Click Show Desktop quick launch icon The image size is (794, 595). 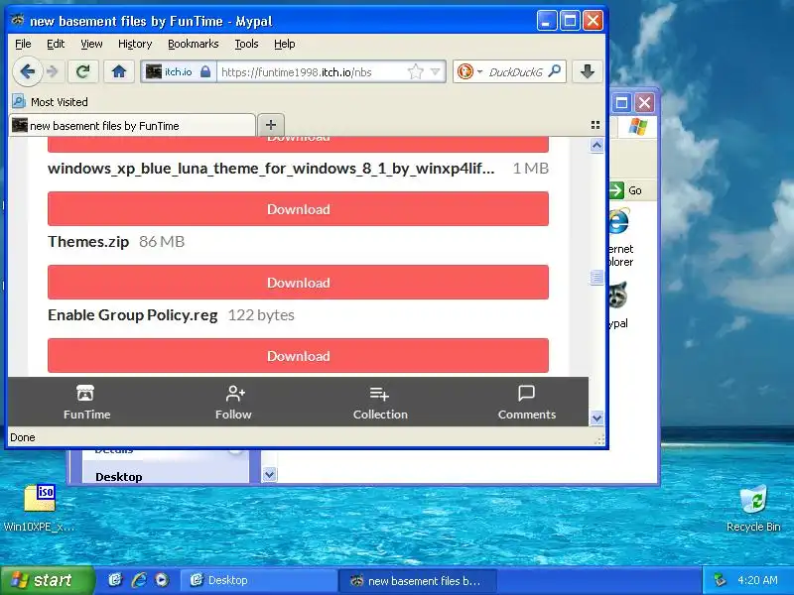pos(115,580)
